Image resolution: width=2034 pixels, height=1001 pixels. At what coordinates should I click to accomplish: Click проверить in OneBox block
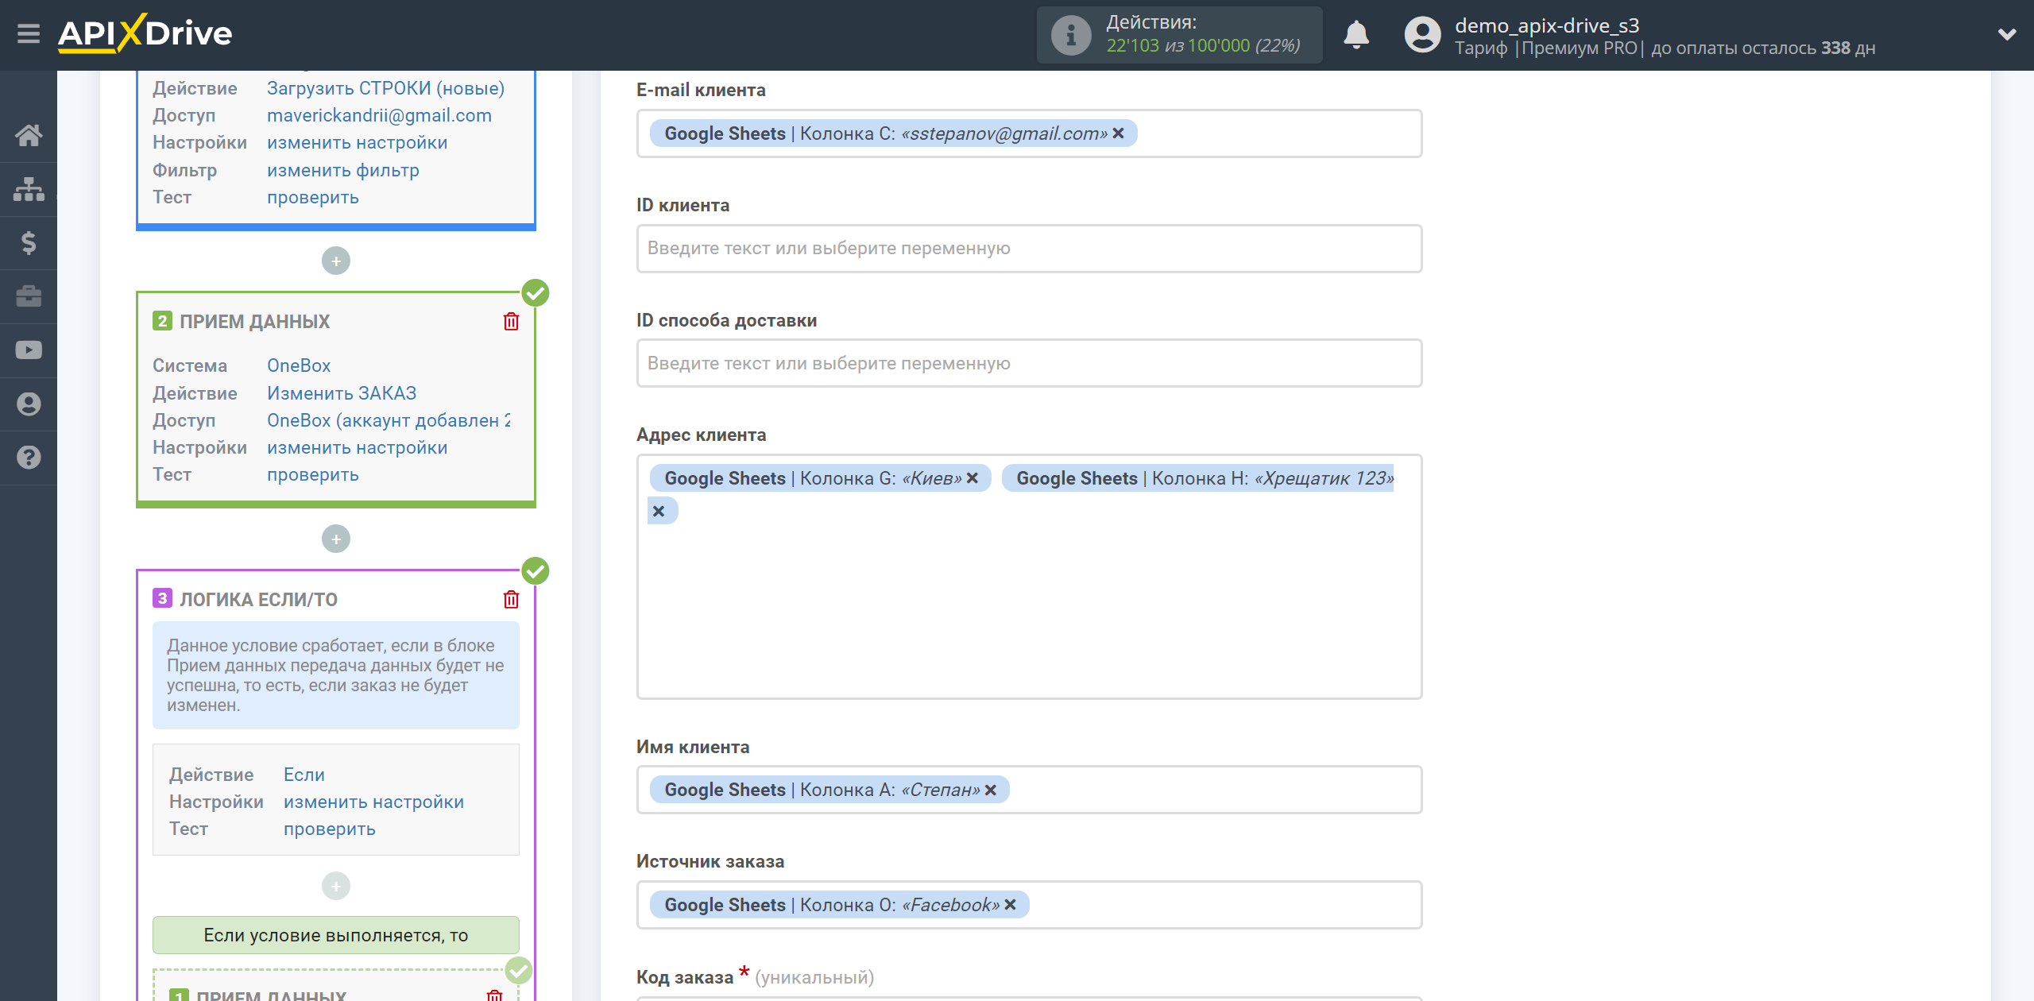click(x=313, y=474)
